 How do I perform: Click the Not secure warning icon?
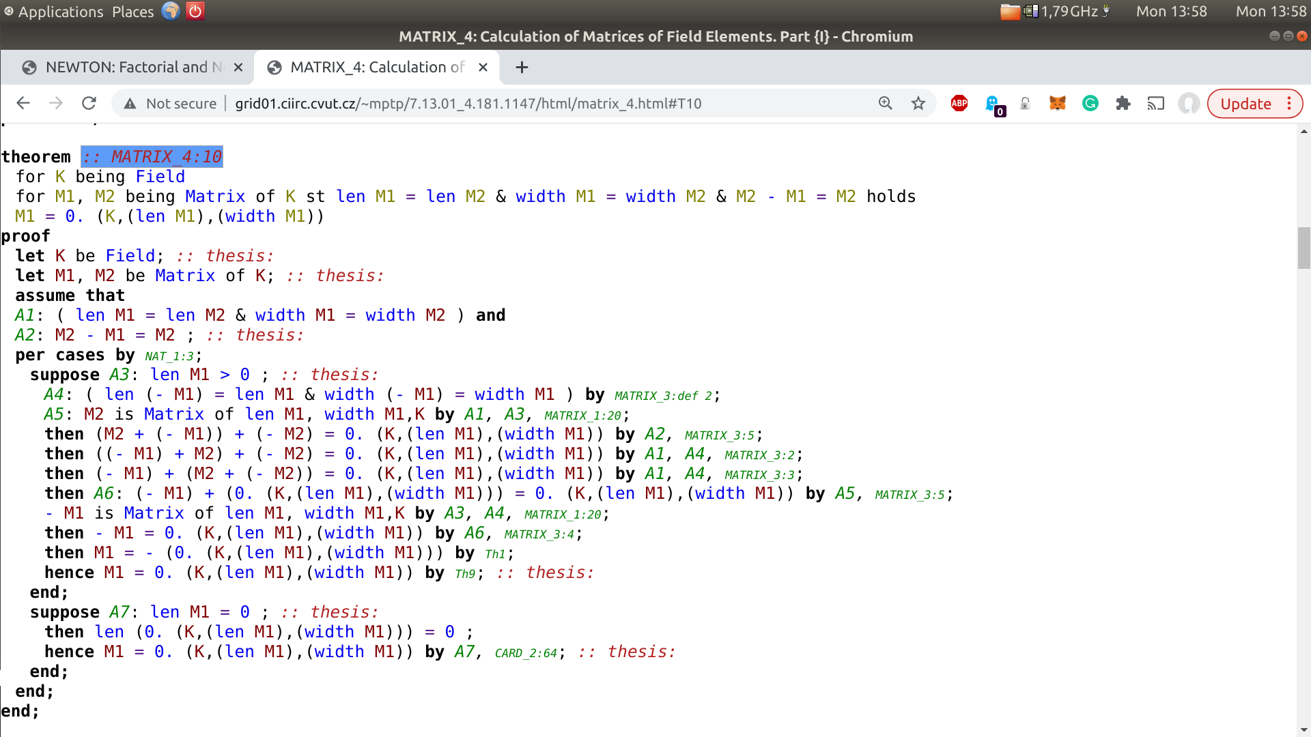point(130,104)
